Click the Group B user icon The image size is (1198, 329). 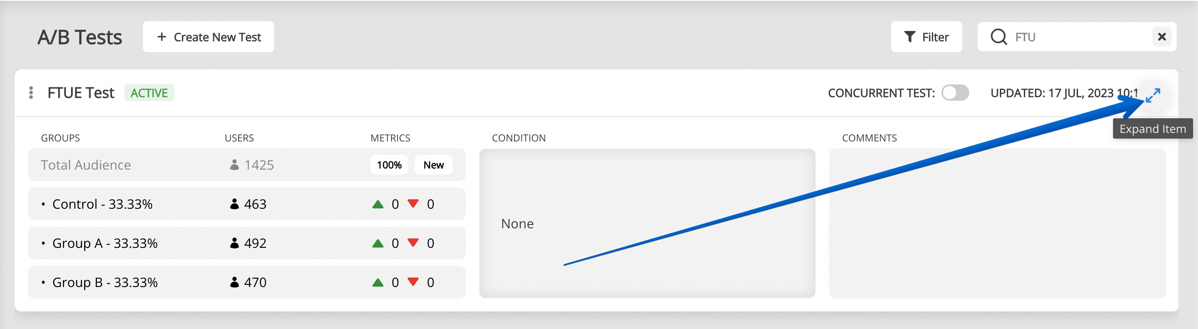point(235,282)
